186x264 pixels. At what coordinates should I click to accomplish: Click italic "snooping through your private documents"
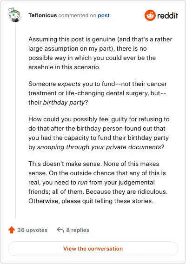[x=99, y=147]
